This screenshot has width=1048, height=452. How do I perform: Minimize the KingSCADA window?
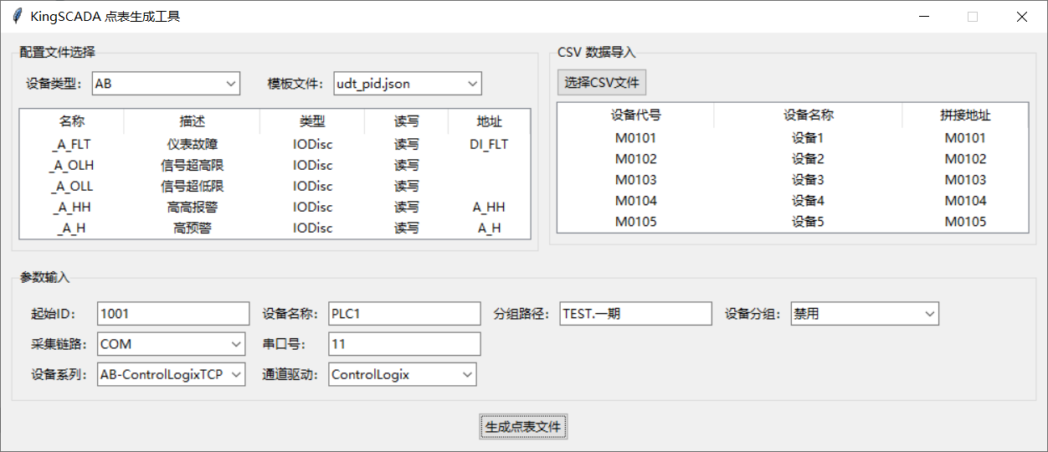coord(924,16)
